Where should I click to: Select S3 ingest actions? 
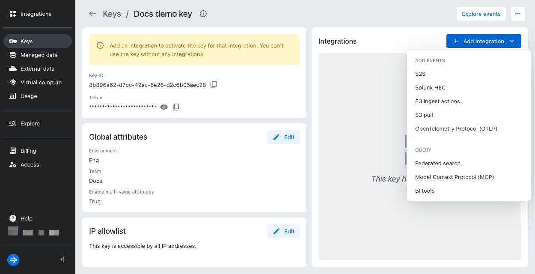469,101
